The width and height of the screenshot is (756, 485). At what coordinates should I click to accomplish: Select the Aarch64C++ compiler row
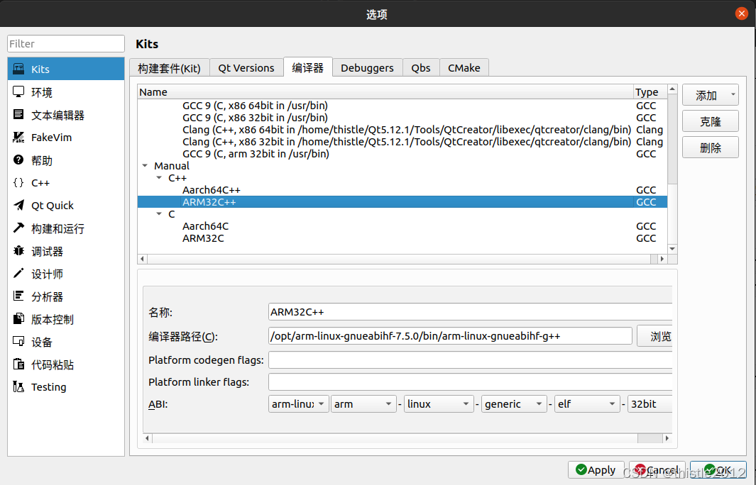tap(402, 190)
